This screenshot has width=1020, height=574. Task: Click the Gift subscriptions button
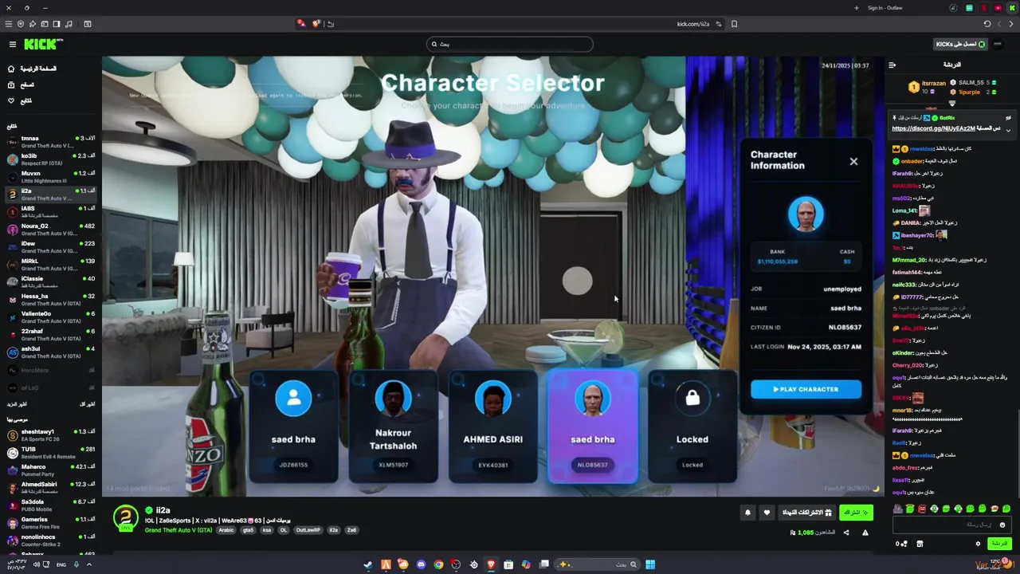(x=806, y=513)
